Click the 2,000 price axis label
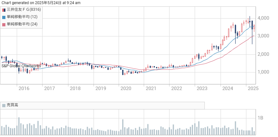The width and height of the screenshot is (278, 137). (x=263, y=54)
